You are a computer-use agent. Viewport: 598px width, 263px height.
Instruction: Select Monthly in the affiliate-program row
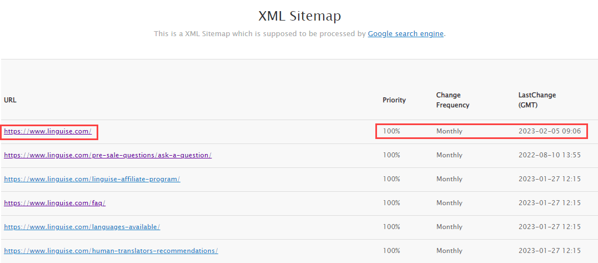tap(449, 179)
